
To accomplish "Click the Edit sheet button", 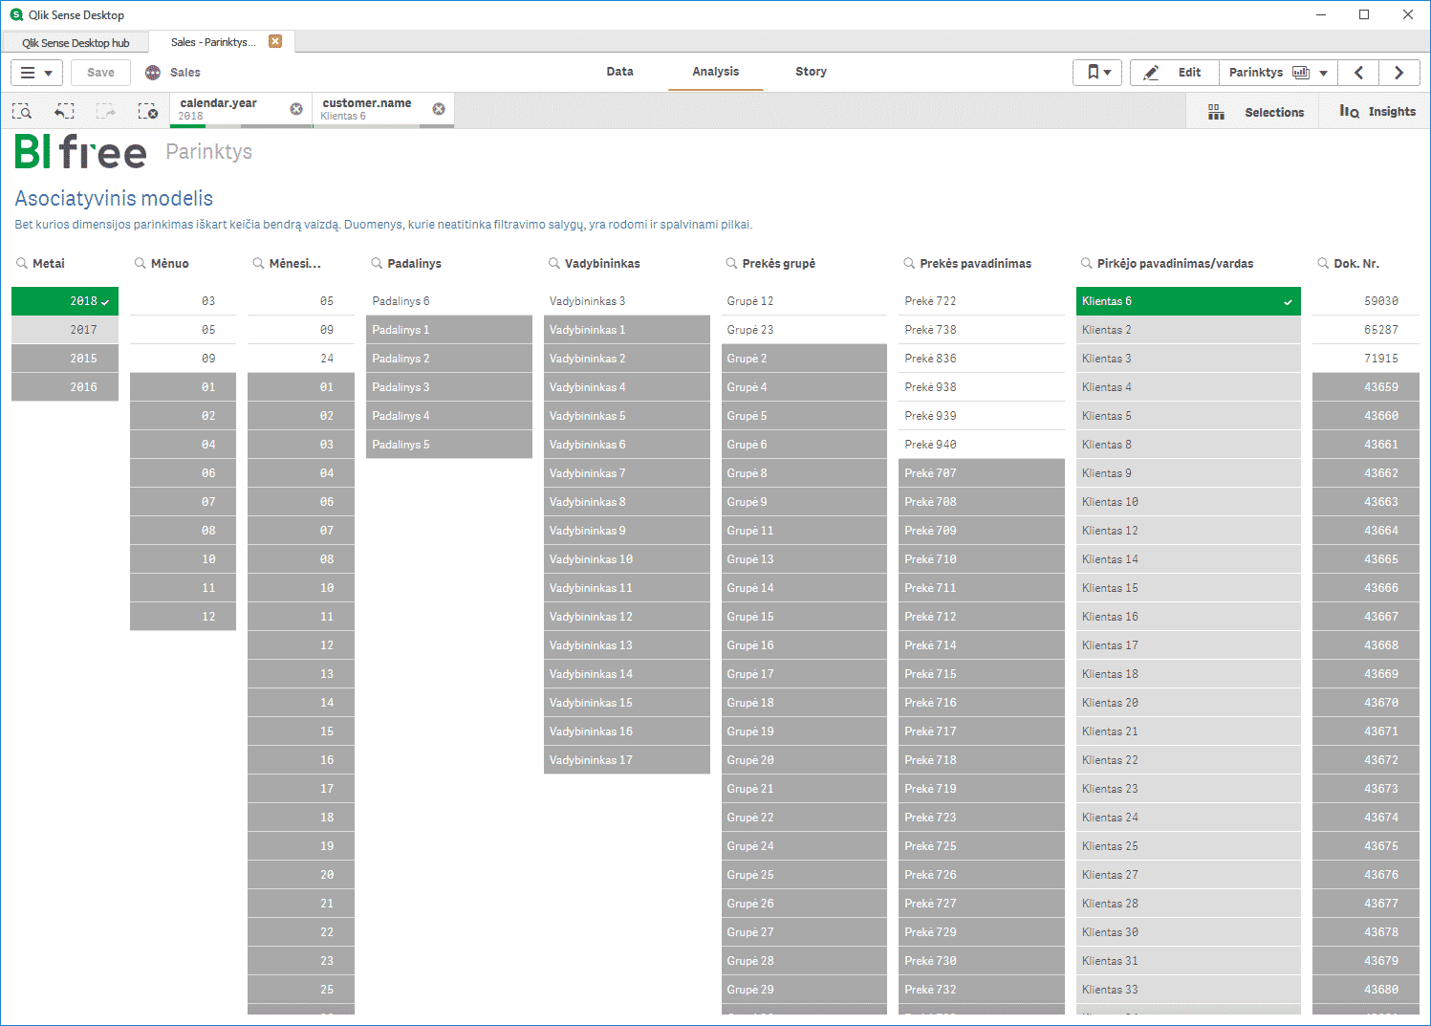I will point(1174,73).
